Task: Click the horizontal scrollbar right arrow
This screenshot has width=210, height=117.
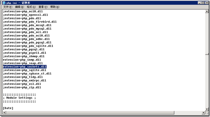Action: click(x=203, y=112)
